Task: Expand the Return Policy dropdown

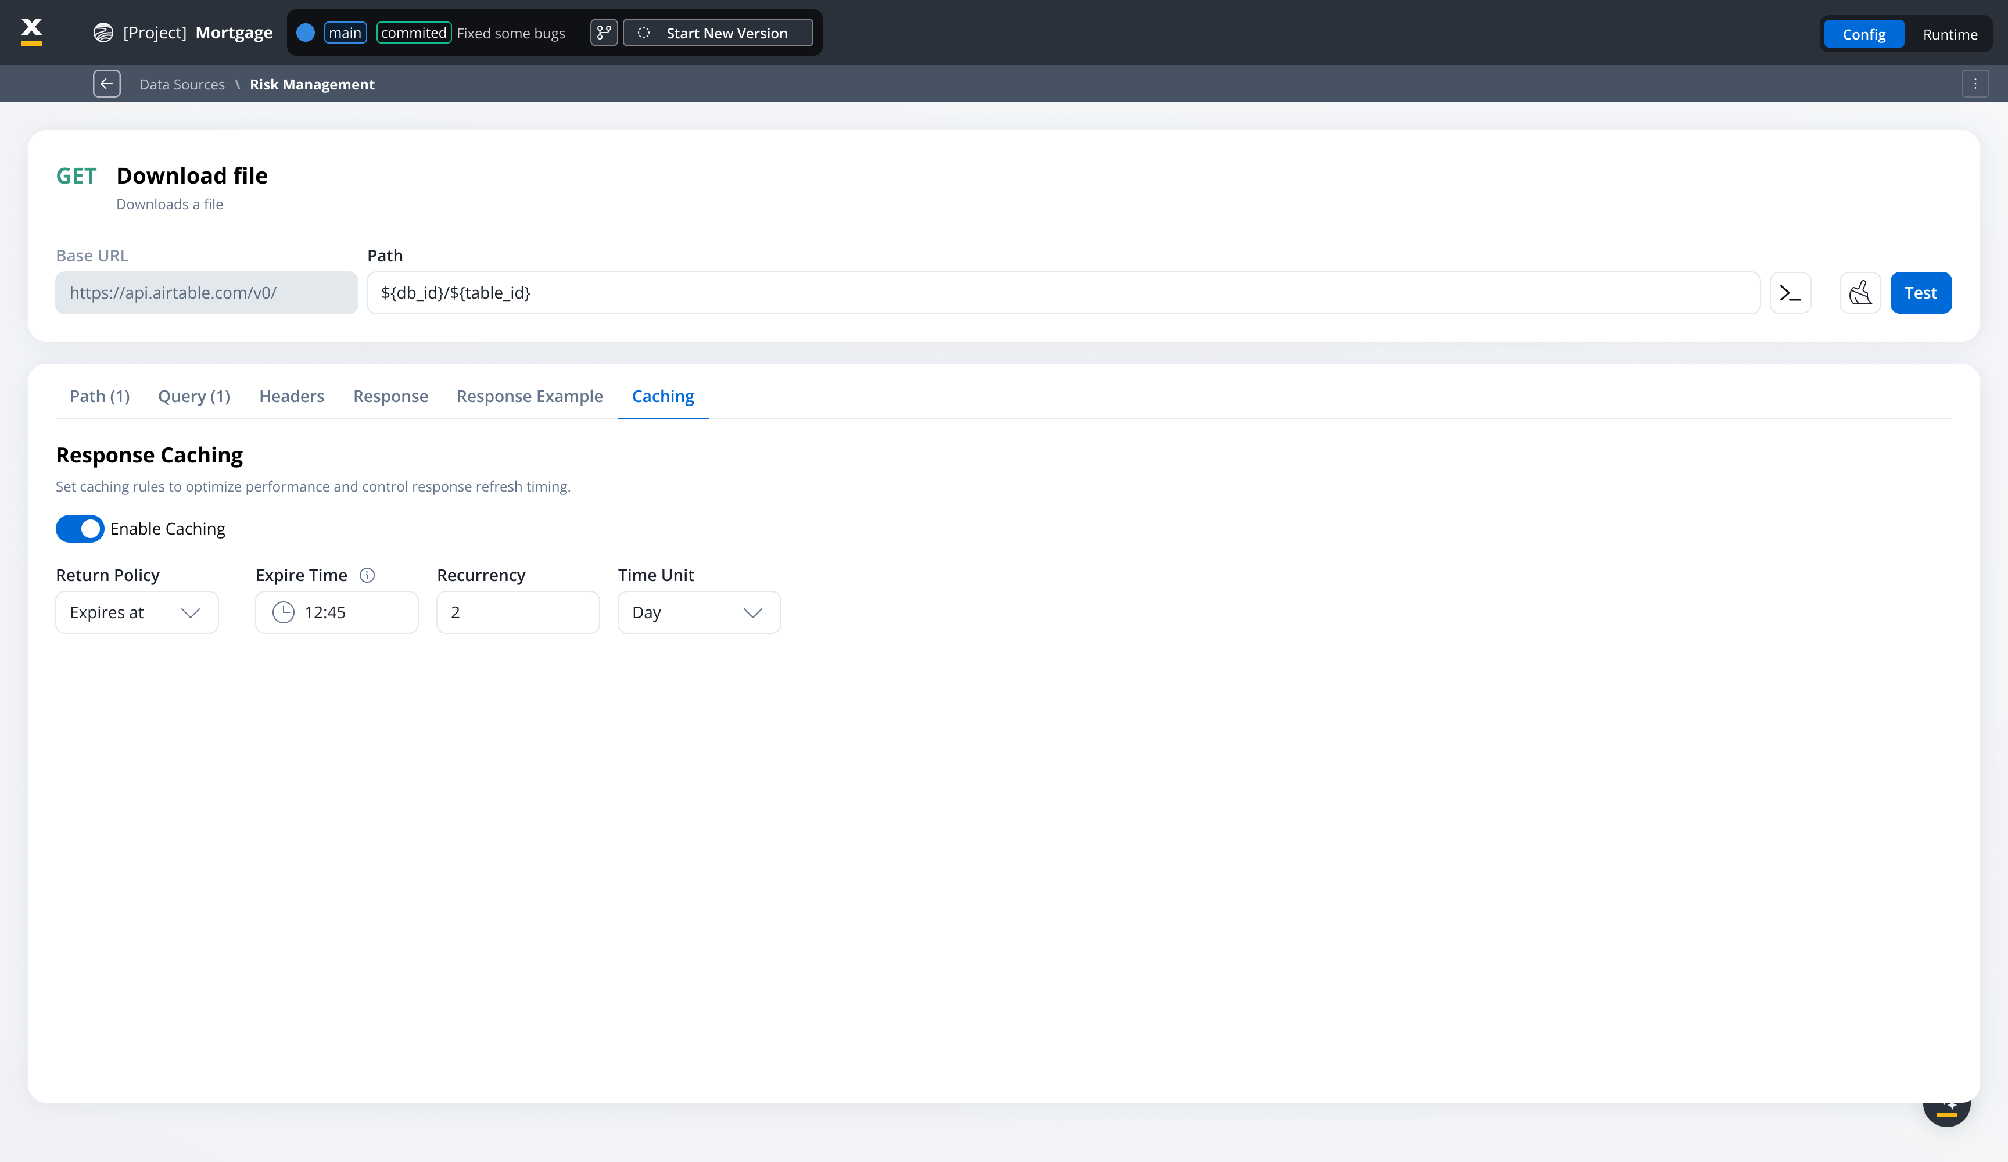Action: (137, 612)
